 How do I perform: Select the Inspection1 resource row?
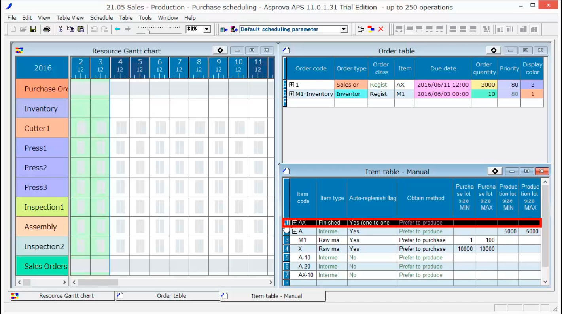click(42, 207)
